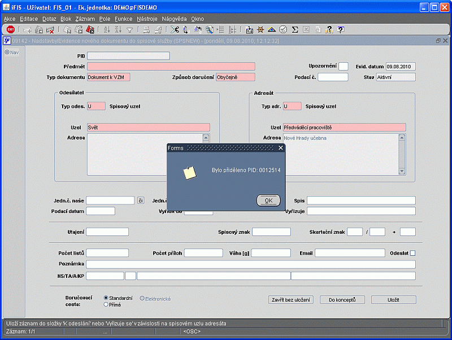Select the Elektronické radio option

[x=142, y=299]
